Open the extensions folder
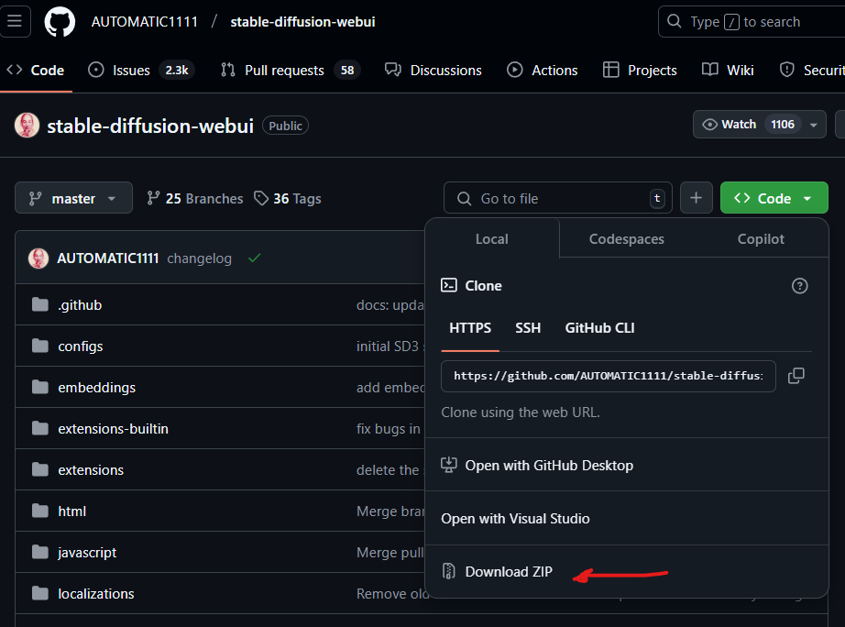The height and width of the screenshot is (627, 845). point(91,470)
